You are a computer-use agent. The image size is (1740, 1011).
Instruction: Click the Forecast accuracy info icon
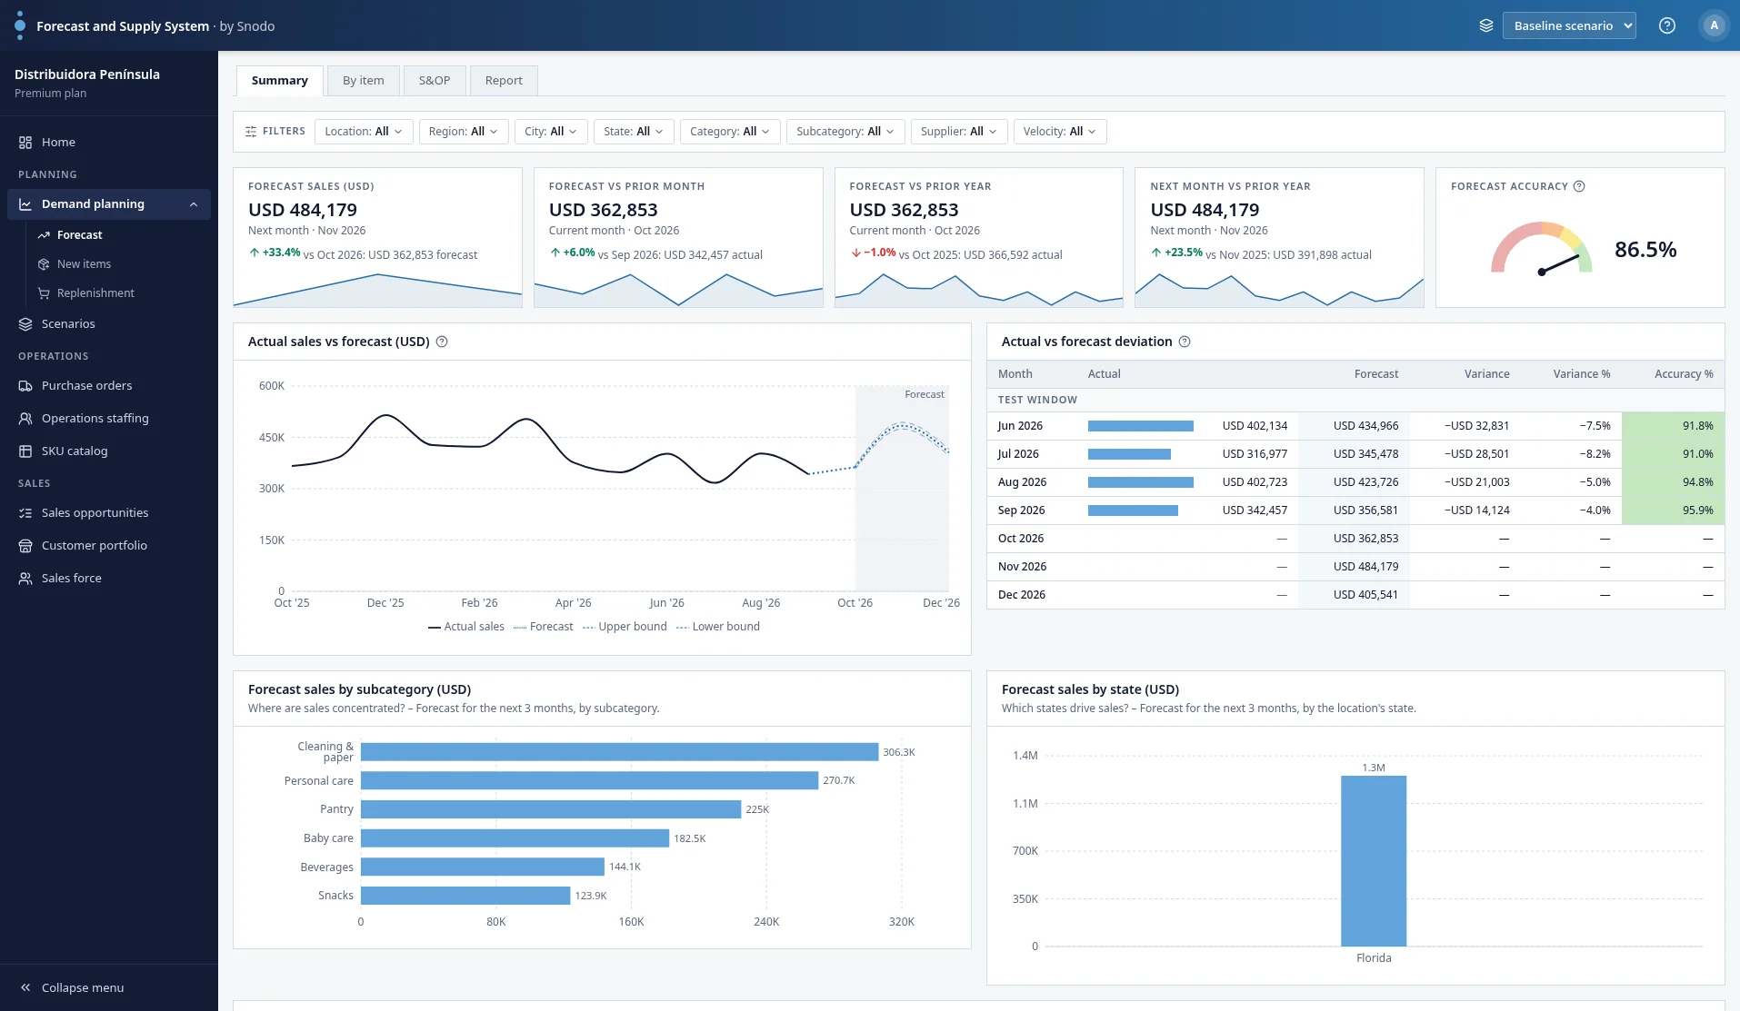tap(1579, 186)
